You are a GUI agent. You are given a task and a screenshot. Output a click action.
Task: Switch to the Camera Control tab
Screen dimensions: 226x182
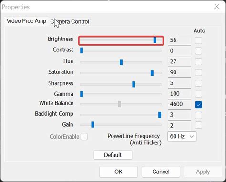(70, 21)
